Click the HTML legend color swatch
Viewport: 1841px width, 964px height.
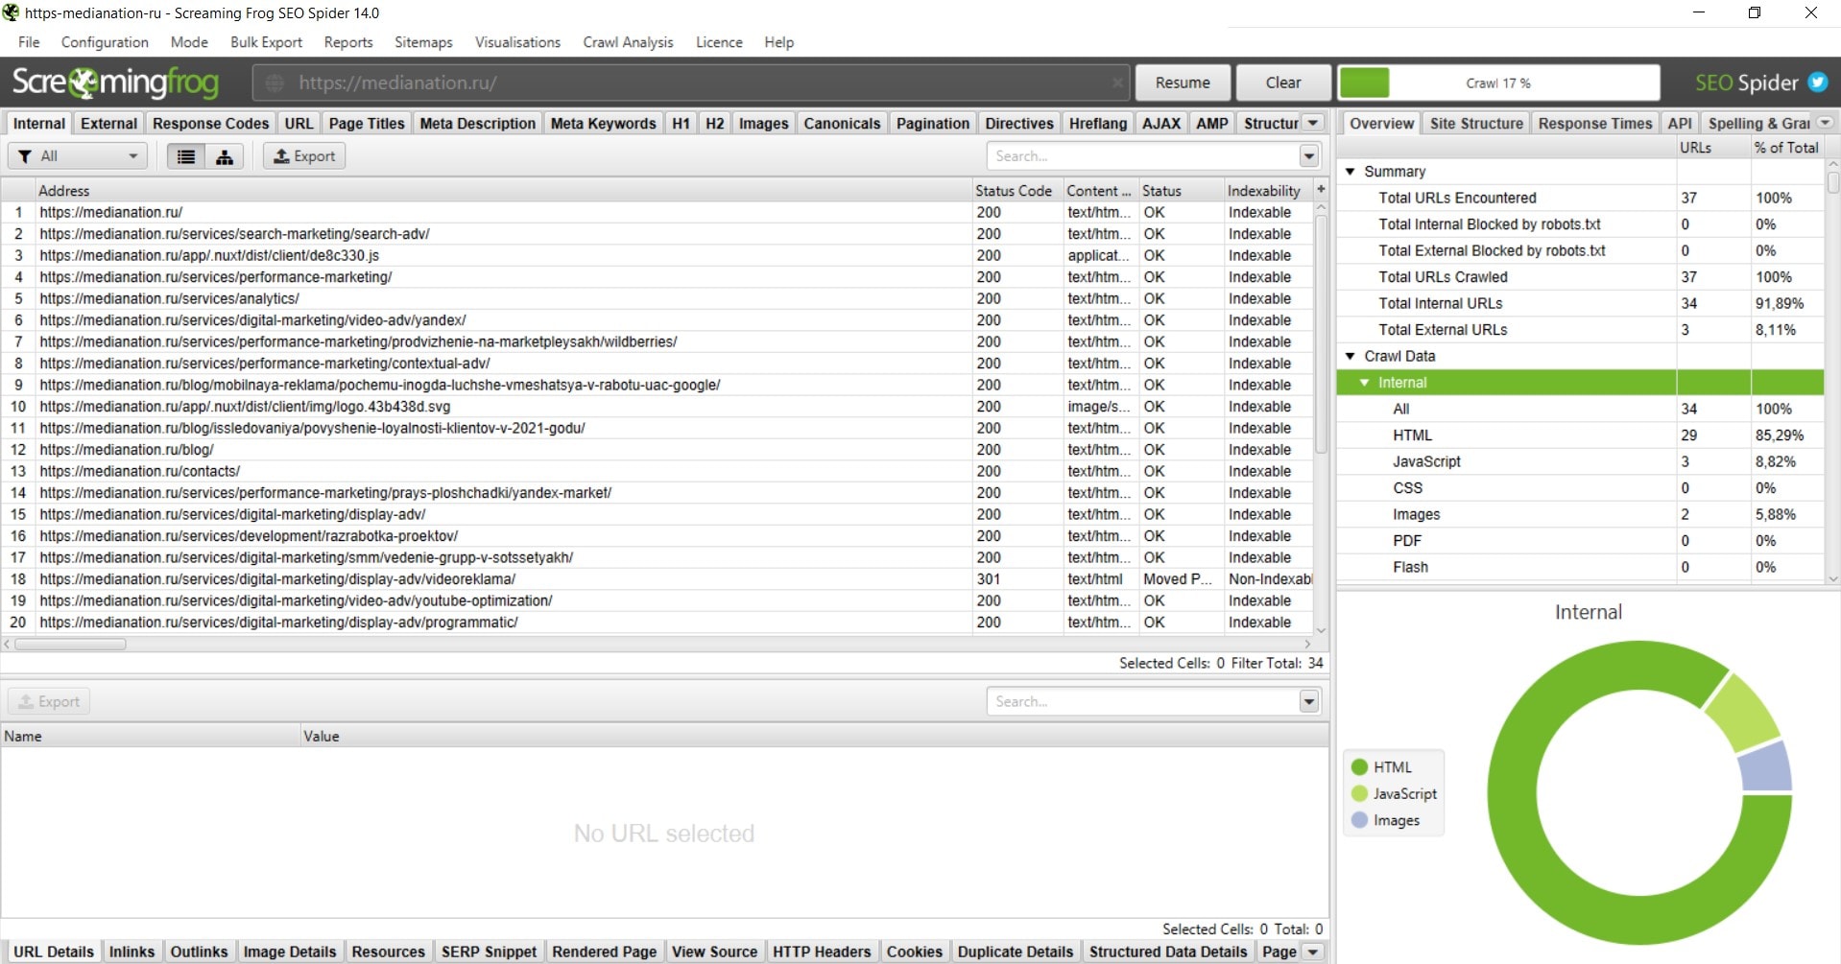coord(1359,767)
